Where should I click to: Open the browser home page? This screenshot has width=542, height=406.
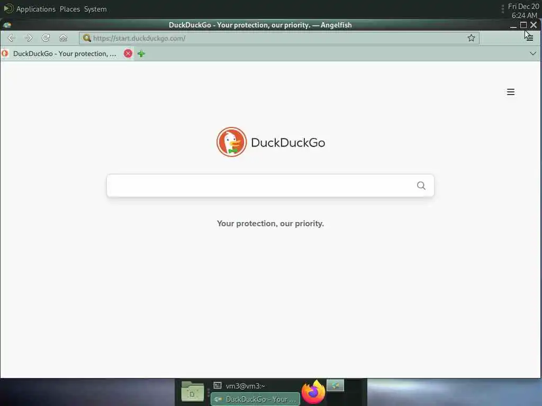pyautogui.click(x=63, y=38)
